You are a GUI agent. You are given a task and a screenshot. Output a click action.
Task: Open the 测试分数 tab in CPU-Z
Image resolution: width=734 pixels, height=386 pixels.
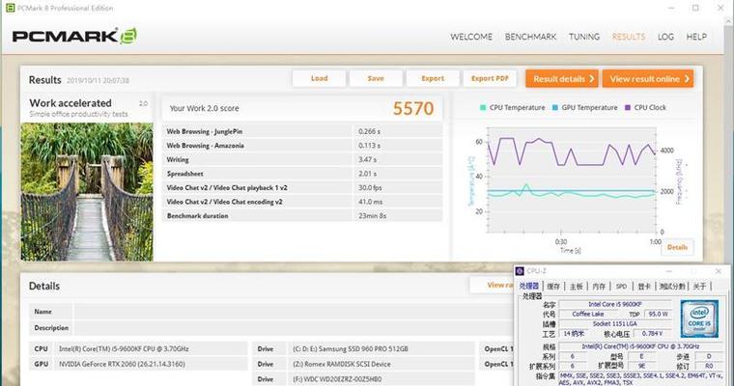(x=672, y=286)
